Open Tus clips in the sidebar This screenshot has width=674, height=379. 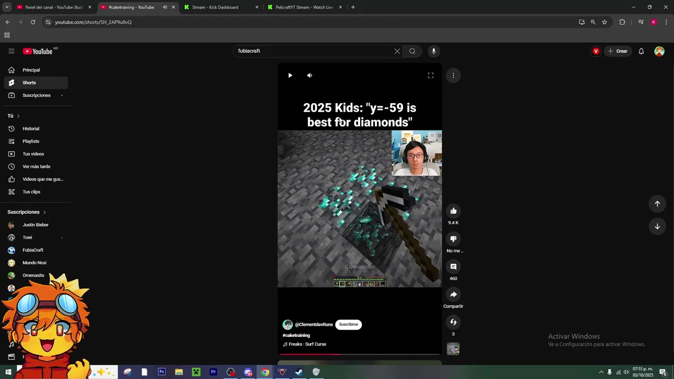pos(36,192)
